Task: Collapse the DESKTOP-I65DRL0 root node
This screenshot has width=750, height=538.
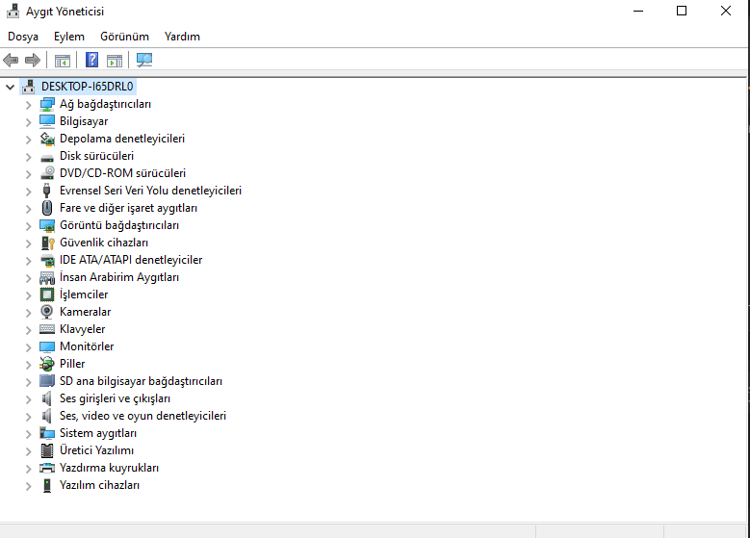Action: [10, 87]
